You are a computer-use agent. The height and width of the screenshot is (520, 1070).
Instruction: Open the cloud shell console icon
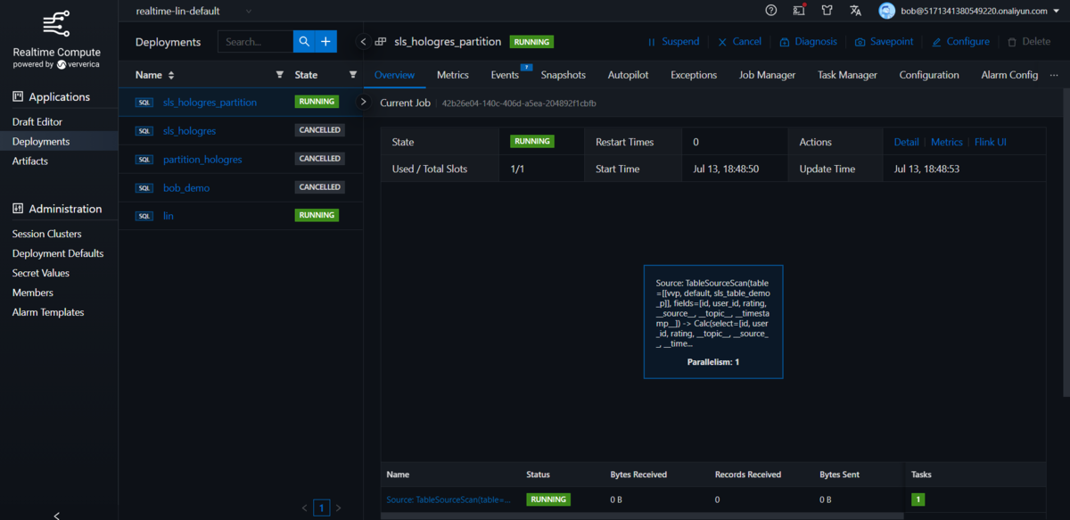point(800,11)
